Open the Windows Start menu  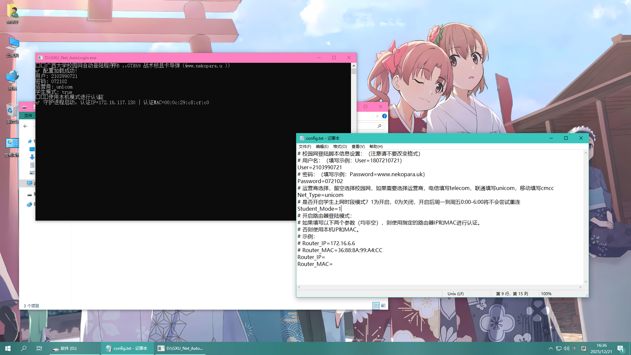(7, 348)
